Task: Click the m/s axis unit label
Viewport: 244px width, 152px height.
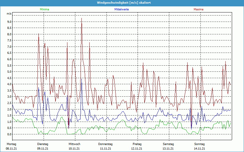Action: 9,14
